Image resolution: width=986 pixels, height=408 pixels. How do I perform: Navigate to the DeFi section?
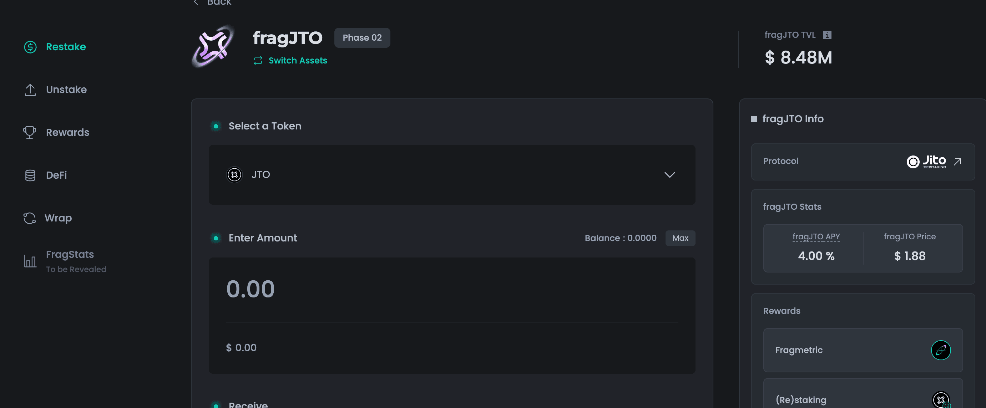tap(46, 175)
